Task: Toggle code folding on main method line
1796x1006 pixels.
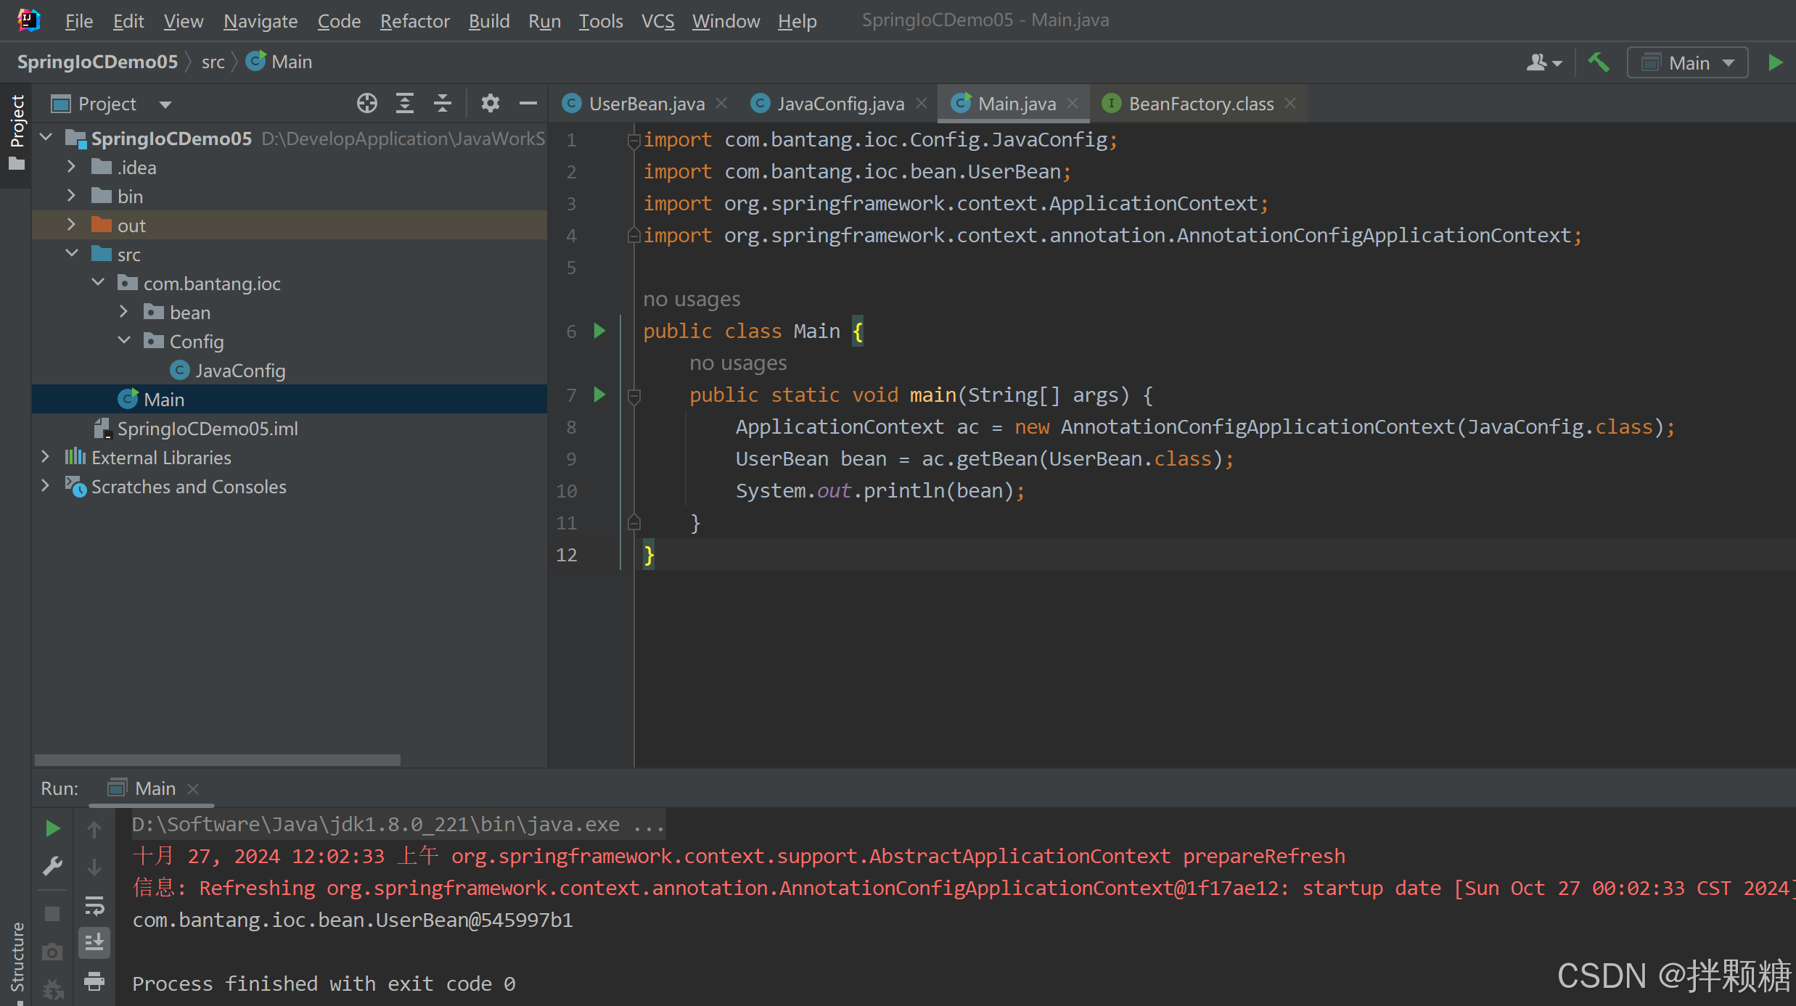Action: pyautogui.click(x=633, y=396)
